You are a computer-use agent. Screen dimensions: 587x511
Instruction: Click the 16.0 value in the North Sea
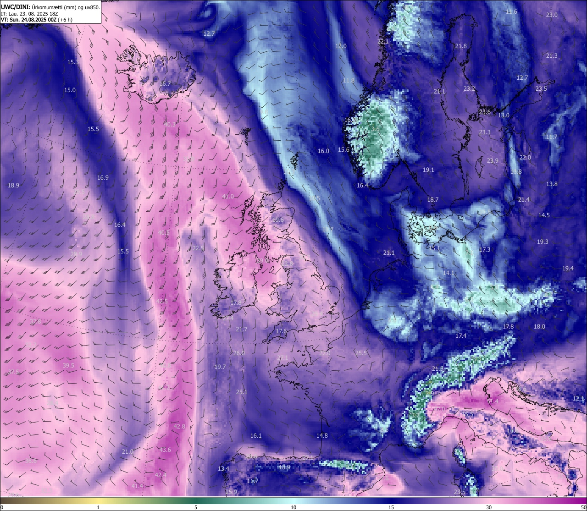click(324, 151)
